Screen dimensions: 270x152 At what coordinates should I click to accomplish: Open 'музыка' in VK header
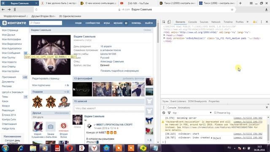tap(118, 23)
